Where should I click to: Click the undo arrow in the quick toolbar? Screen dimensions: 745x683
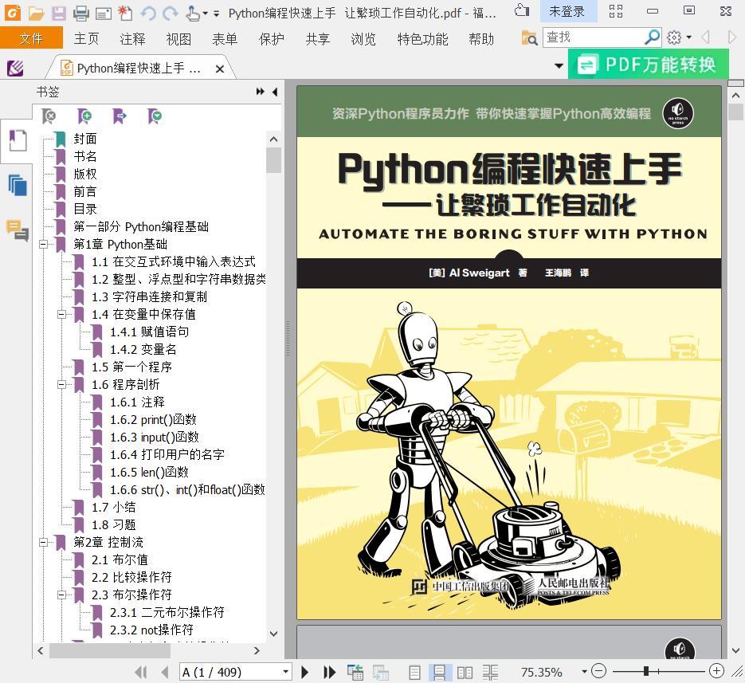[x=148, y=13]
